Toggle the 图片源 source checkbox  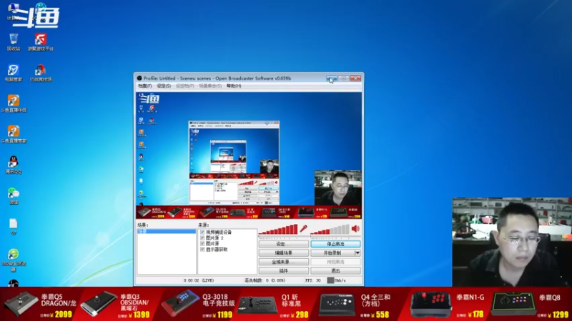point(202,243)
